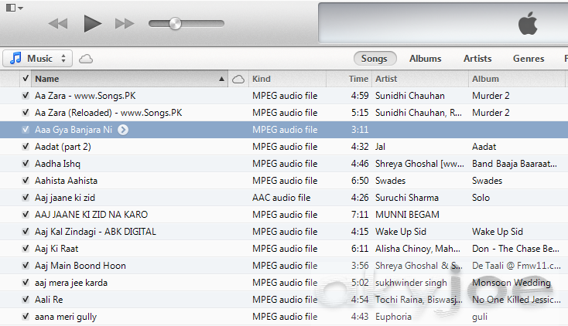Click the cloud column header icon
Viewport: 568px width, 326px height.
[x=238, y=79]
